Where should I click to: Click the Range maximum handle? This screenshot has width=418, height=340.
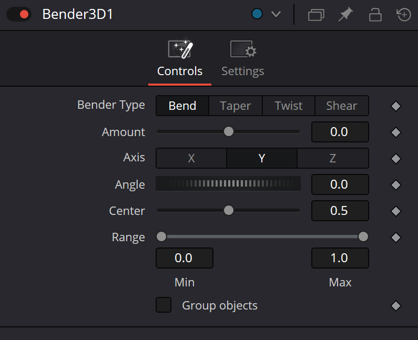[x=363, y=236]
